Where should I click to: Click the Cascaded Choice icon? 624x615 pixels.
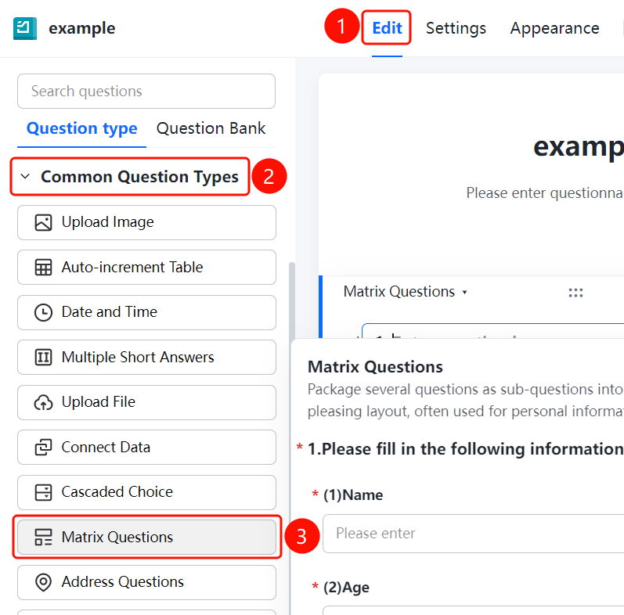[43, 492]
